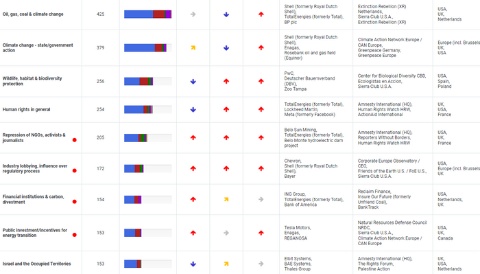Click gray right arrow in Israel and Occupied Territories row

click(261, 264)
